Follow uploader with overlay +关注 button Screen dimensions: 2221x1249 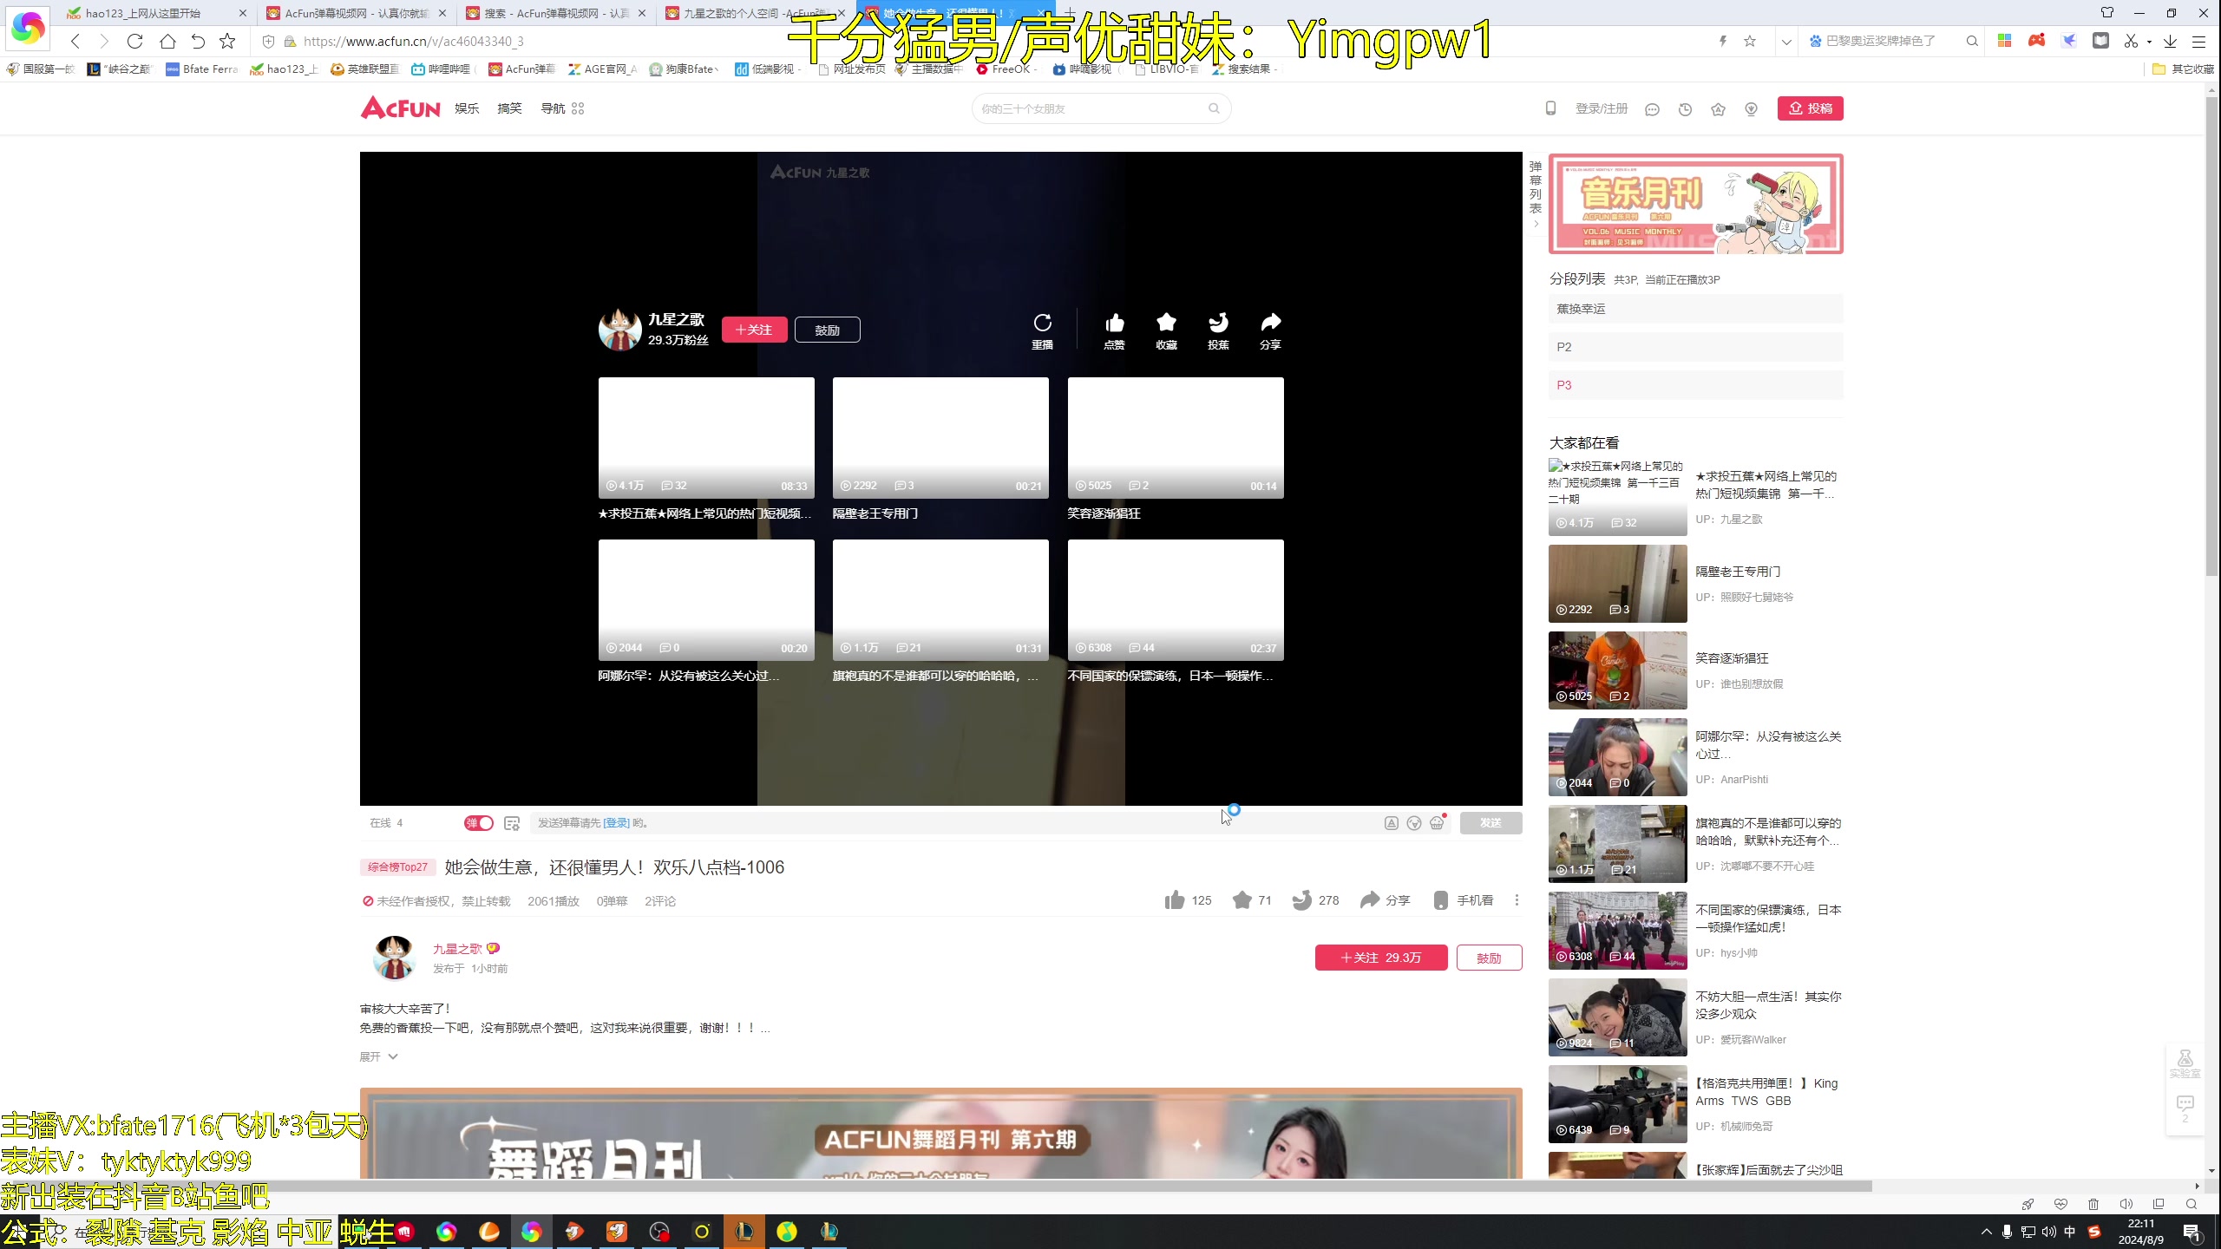click(x=754, y=330)
